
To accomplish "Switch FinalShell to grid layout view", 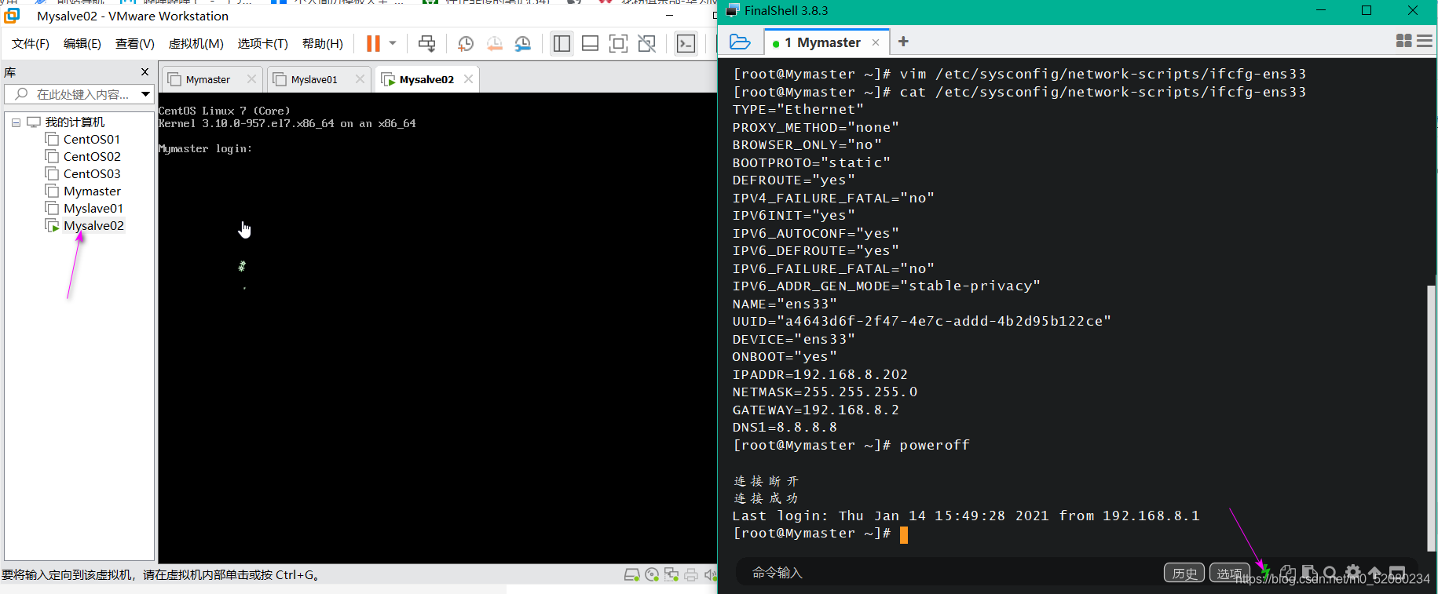I will coord(1404,41).
